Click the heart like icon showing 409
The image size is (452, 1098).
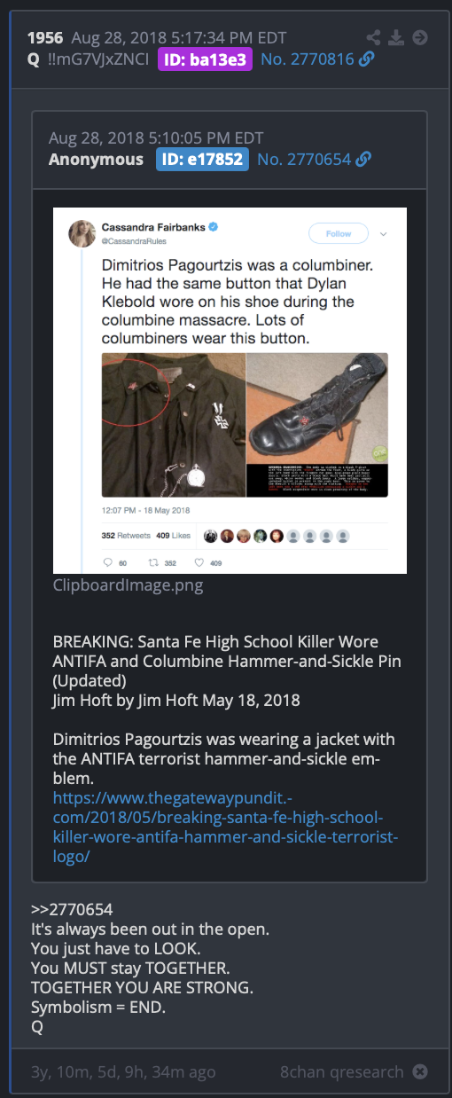(x=199, y=562)
